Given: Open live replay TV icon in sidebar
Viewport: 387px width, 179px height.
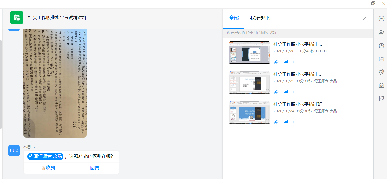Looking at the screenshot, I should pos(381,85).
